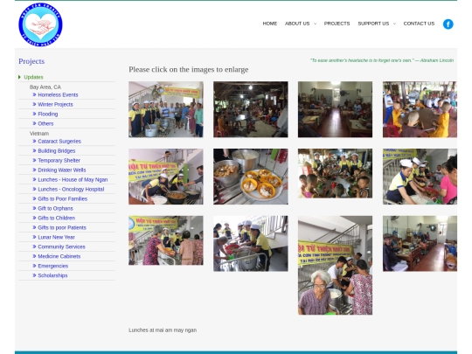Click the heart-and-hands charity logo
The height and width of the screenshot is (354, 472).
point(40,24)
